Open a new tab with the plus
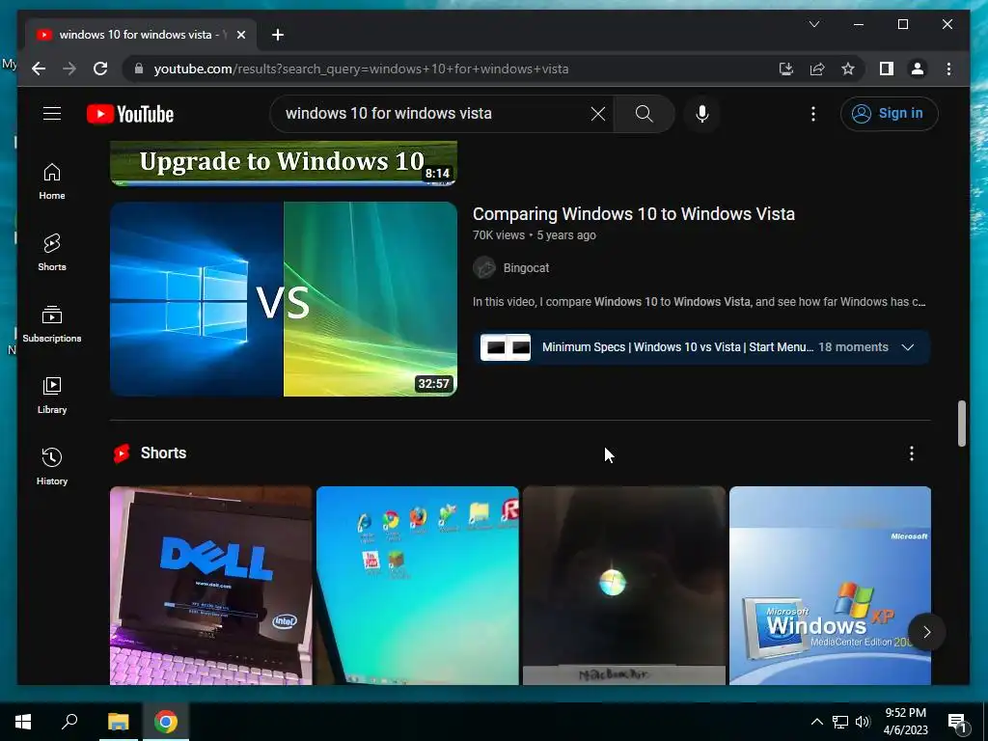Viewport: 988px width, 741px height. coord(278,35)
